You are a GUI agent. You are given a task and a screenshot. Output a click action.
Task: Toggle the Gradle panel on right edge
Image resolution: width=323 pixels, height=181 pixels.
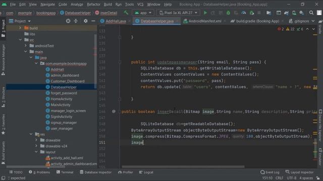pos(320,27)
